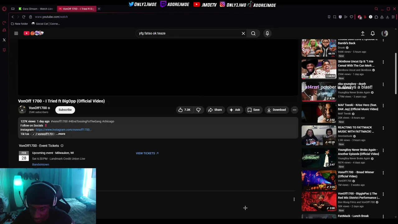
Task: Select the VonOff 1700 YouTube tab
Action: [x=76, y=9]
